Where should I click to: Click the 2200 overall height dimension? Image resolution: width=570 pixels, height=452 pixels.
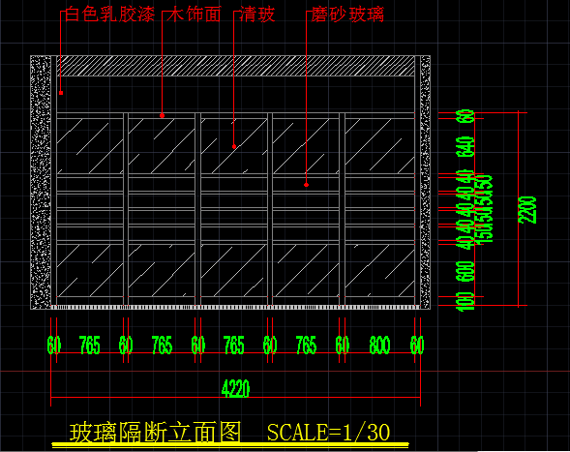[x=527, y=210]
